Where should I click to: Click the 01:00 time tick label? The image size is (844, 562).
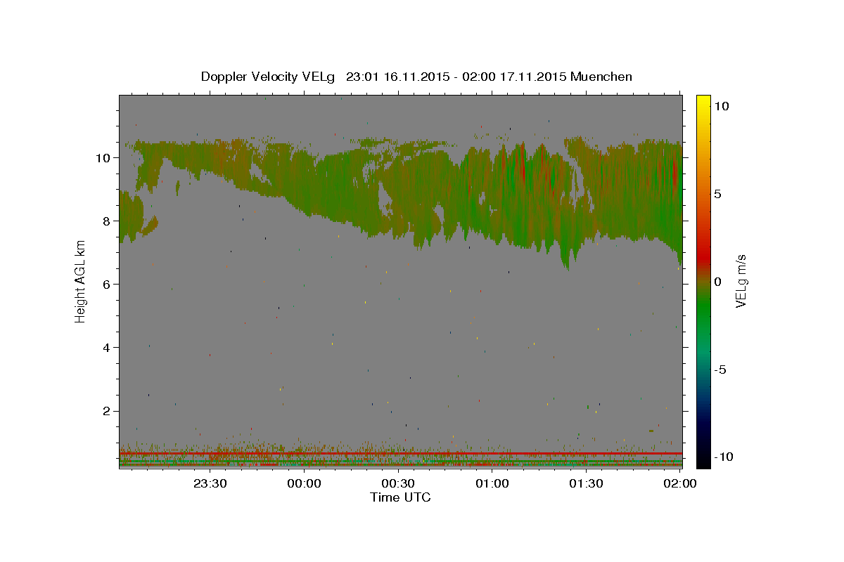coord(493,483)
